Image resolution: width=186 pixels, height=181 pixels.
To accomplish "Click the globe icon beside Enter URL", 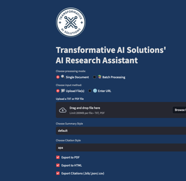I will 95,90.
